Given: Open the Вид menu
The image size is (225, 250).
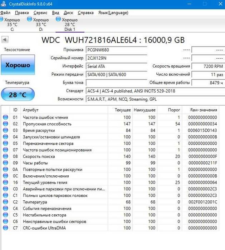Looking at the screenshot, I should click(x=55, y=13).
